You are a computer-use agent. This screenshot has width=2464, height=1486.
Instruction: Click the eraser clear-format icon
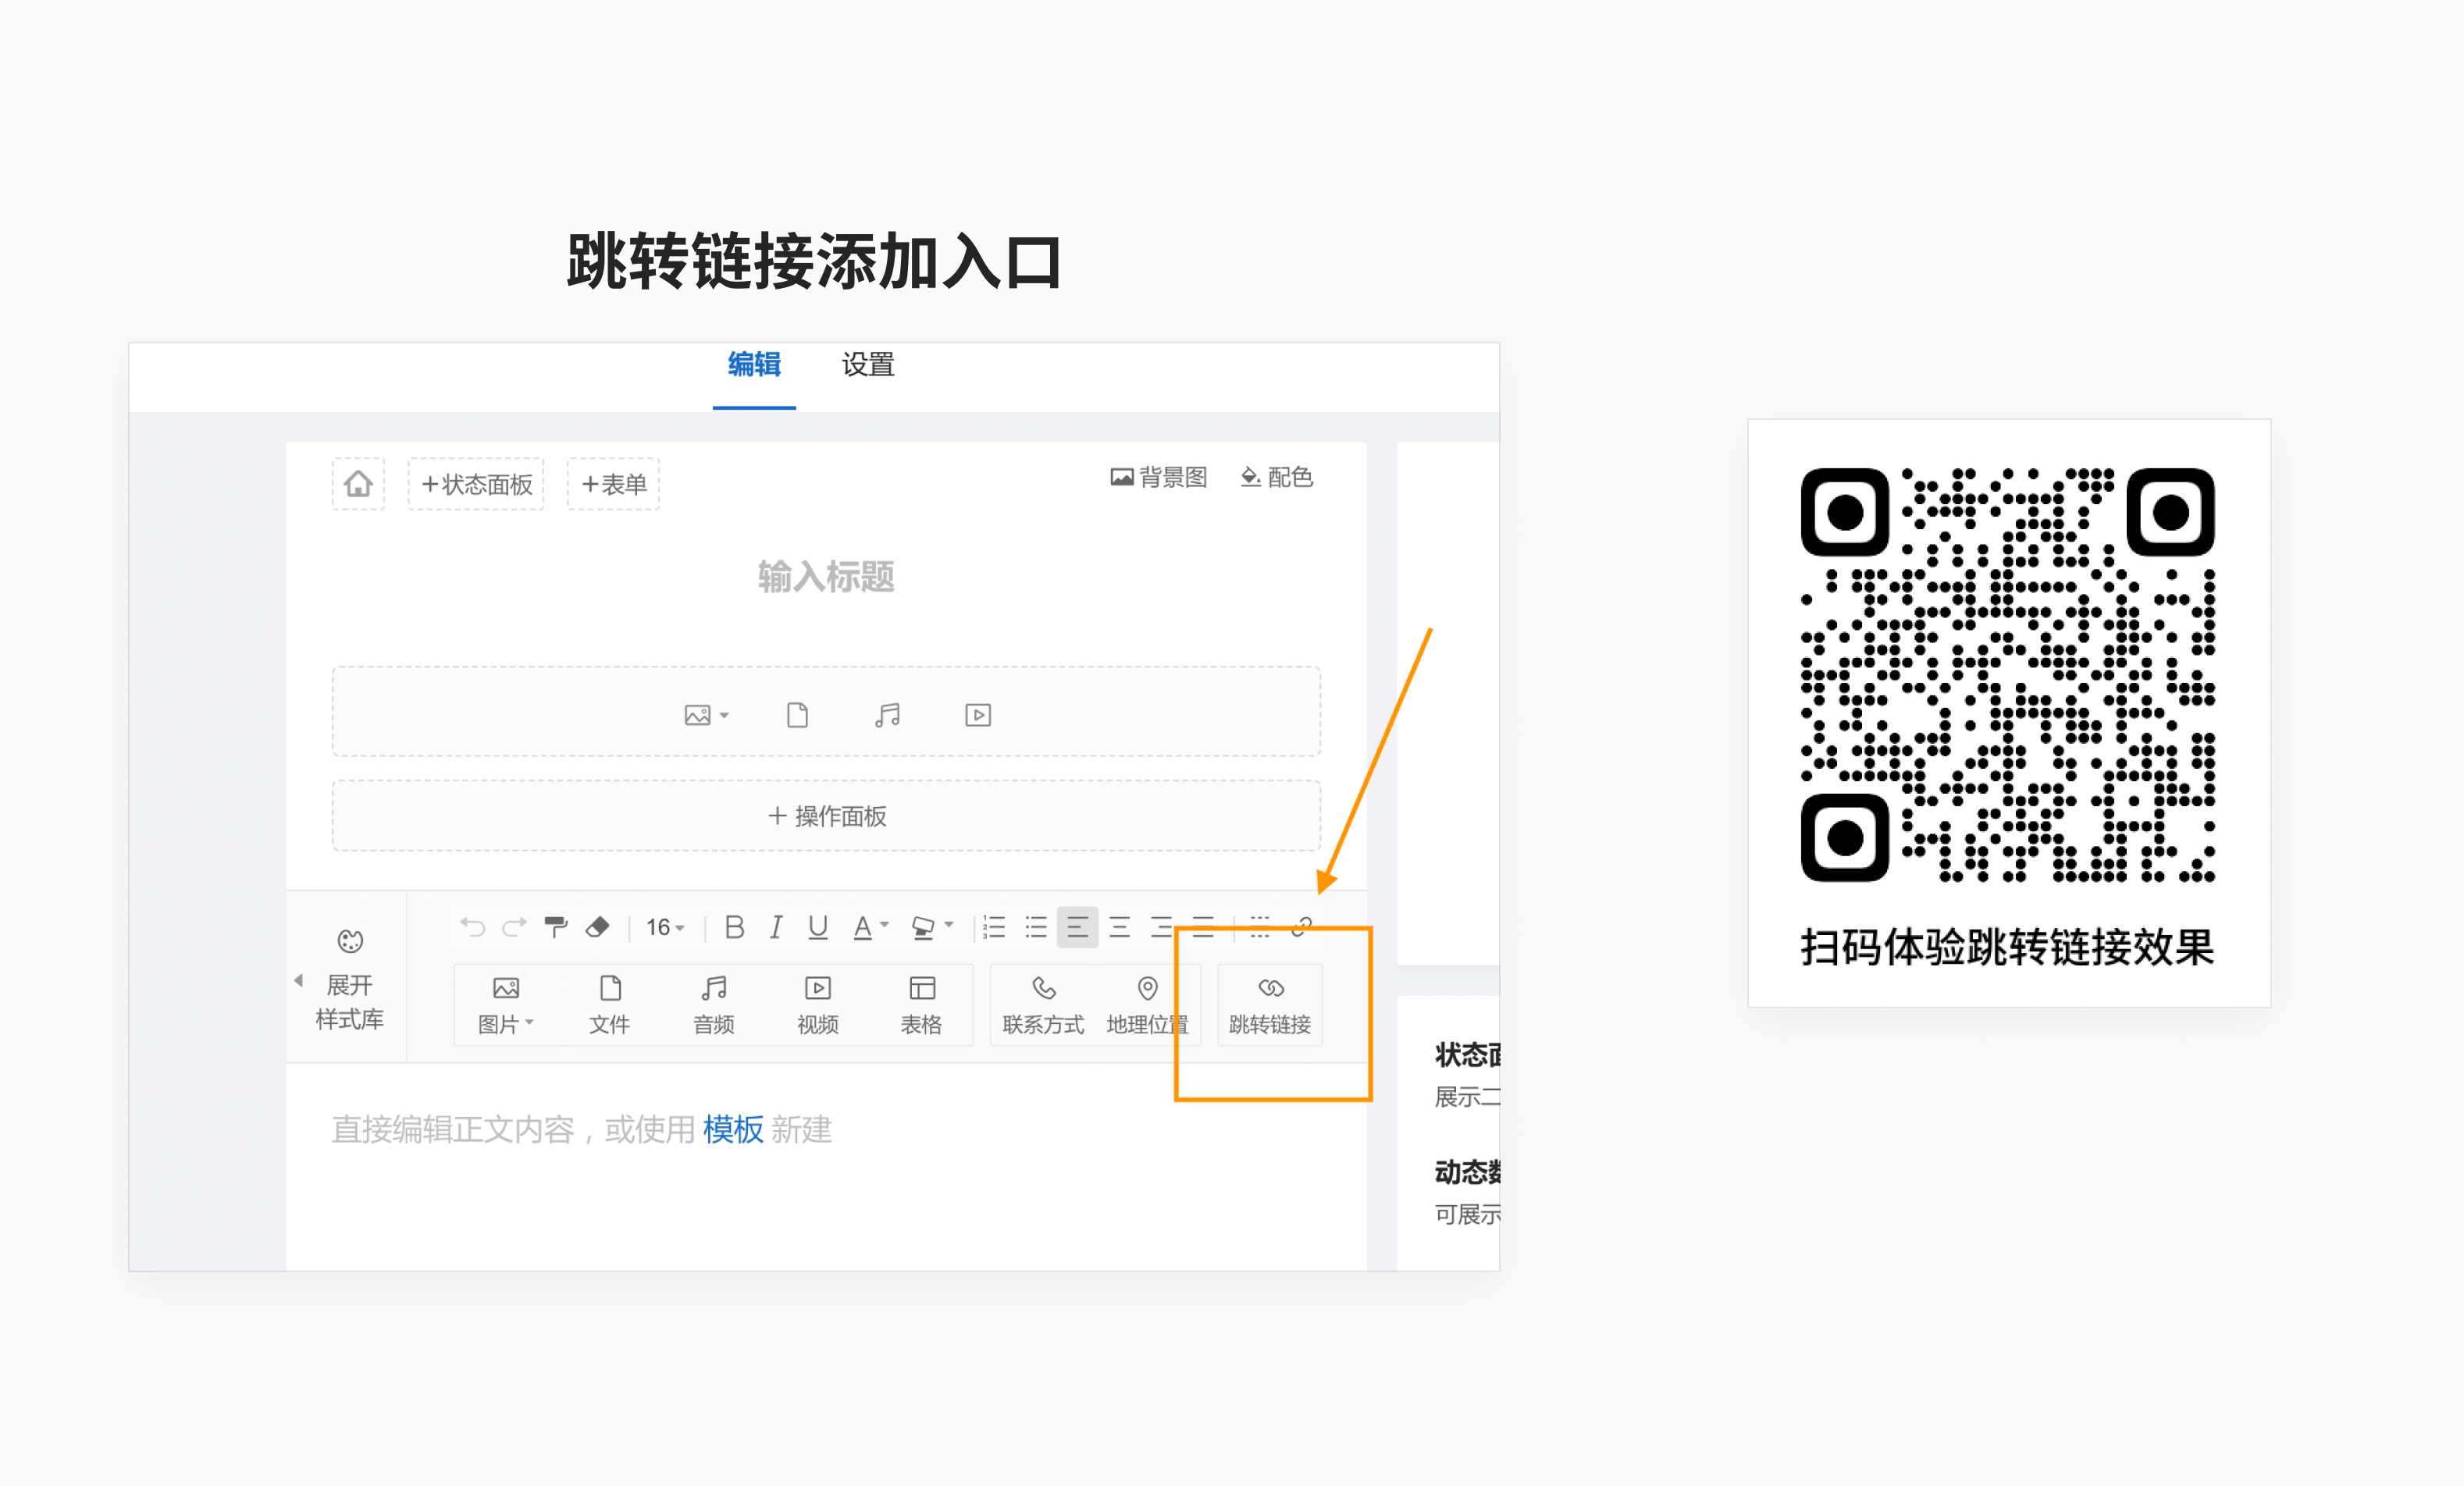pos(597,926)
